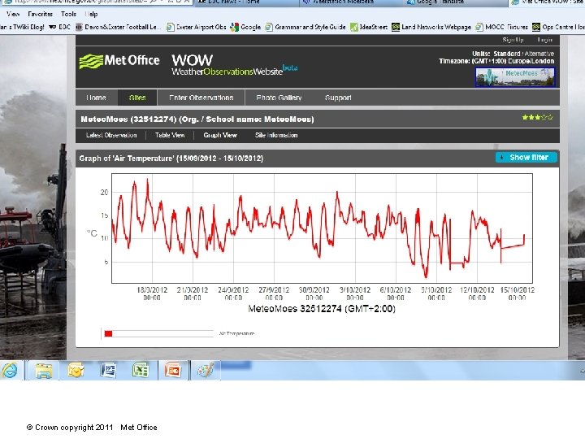
Task: Open Microsoft Excel from taskbar
Action: coord(141,371)
